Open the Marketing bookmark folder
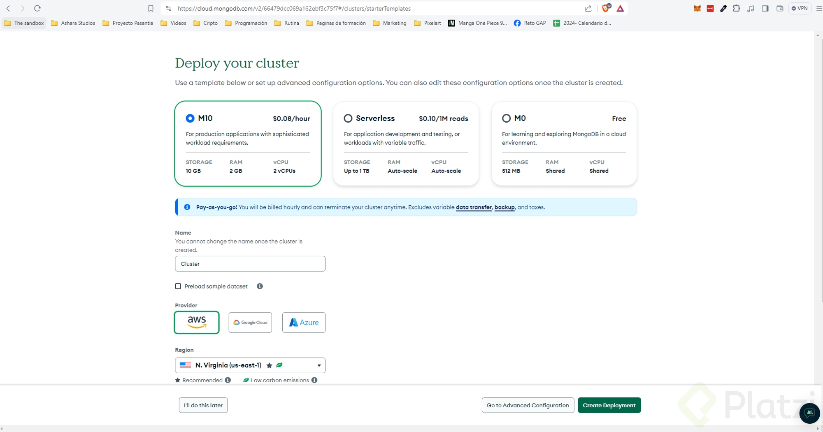 389,23
